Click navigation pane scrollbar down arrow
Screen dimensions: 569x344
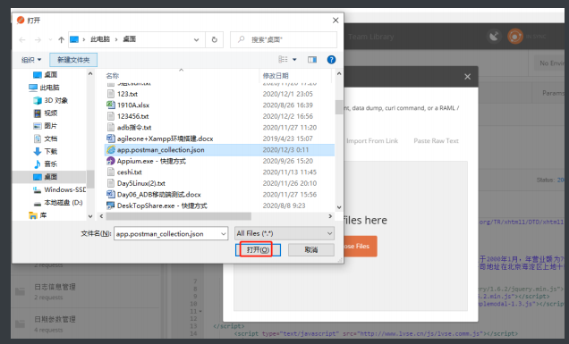click(x=90, y=216)
